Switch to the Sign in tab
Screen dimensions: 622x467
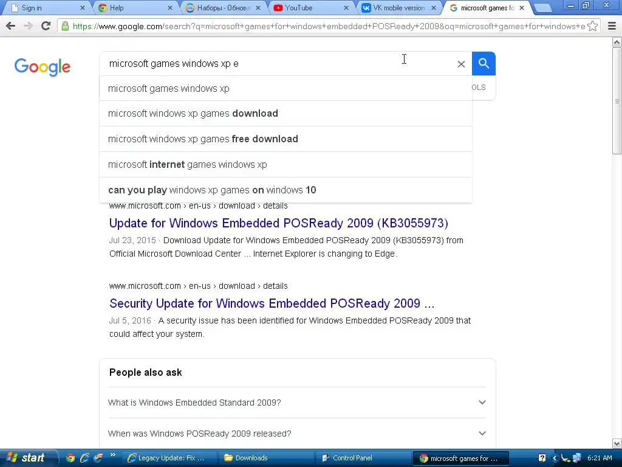pos(45,8)
